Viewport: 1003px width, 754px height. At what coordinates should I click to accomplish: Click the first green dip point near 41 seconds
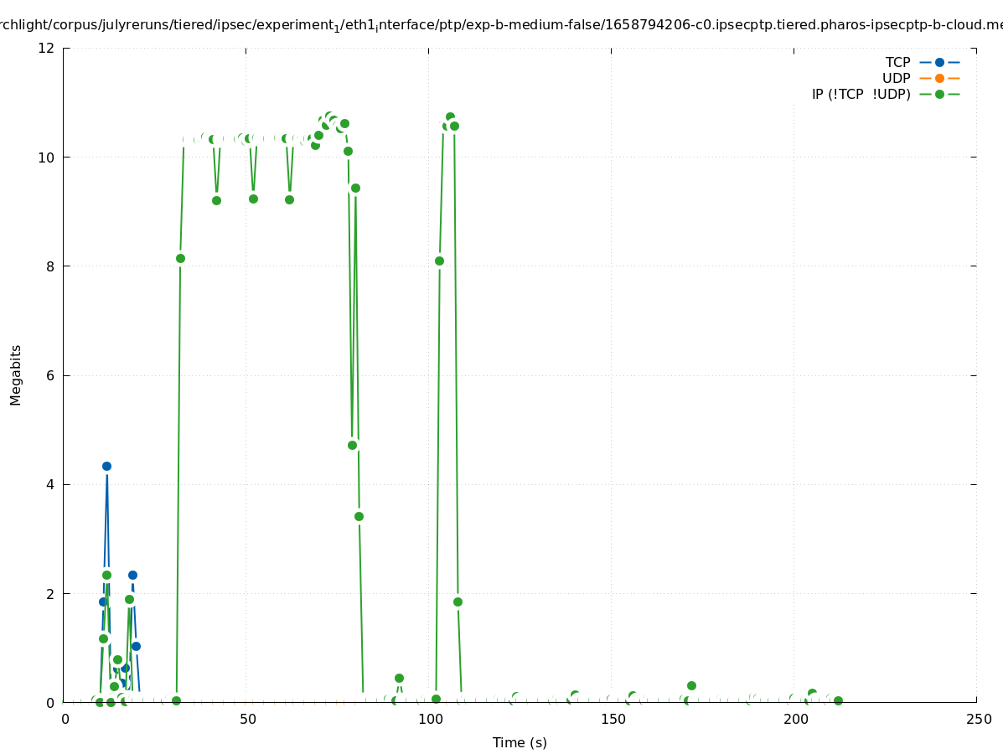click(x=216, y=200)
